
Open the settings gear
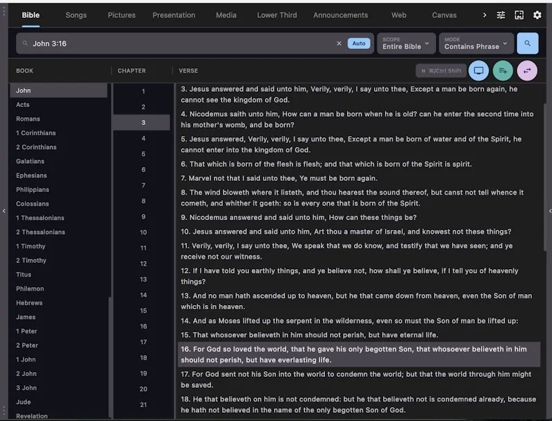point(537,15)
